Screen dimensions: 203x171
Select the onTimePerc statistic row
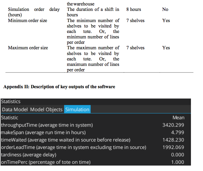[96, 162]
